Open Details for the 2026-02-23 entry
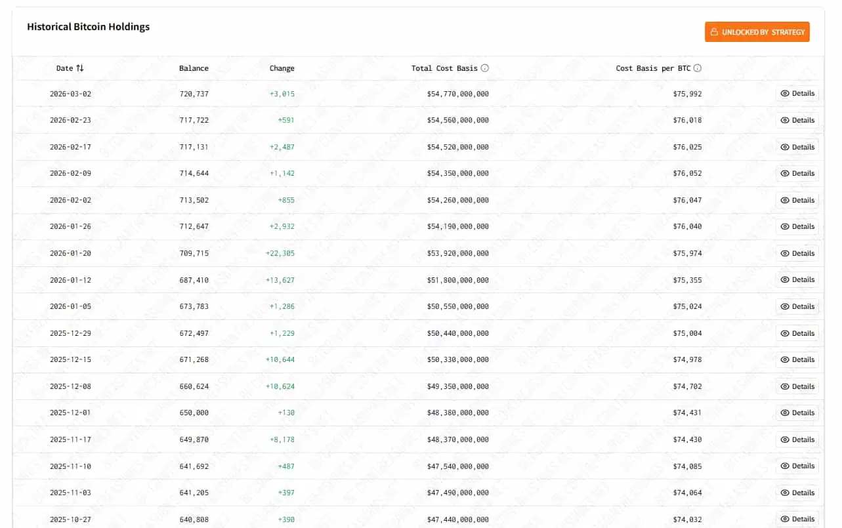The height and width of the screenshot is (528, 842). click(797, 120)
